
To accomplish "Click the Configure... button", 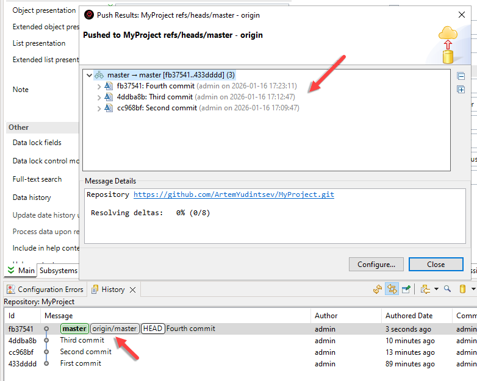I will [x=376, y=265].
